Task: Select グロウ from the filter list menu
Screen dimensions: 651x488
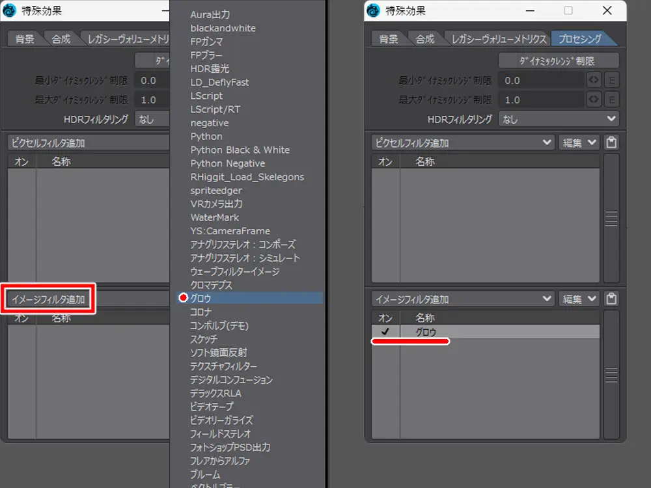Action: pos(201,298)
